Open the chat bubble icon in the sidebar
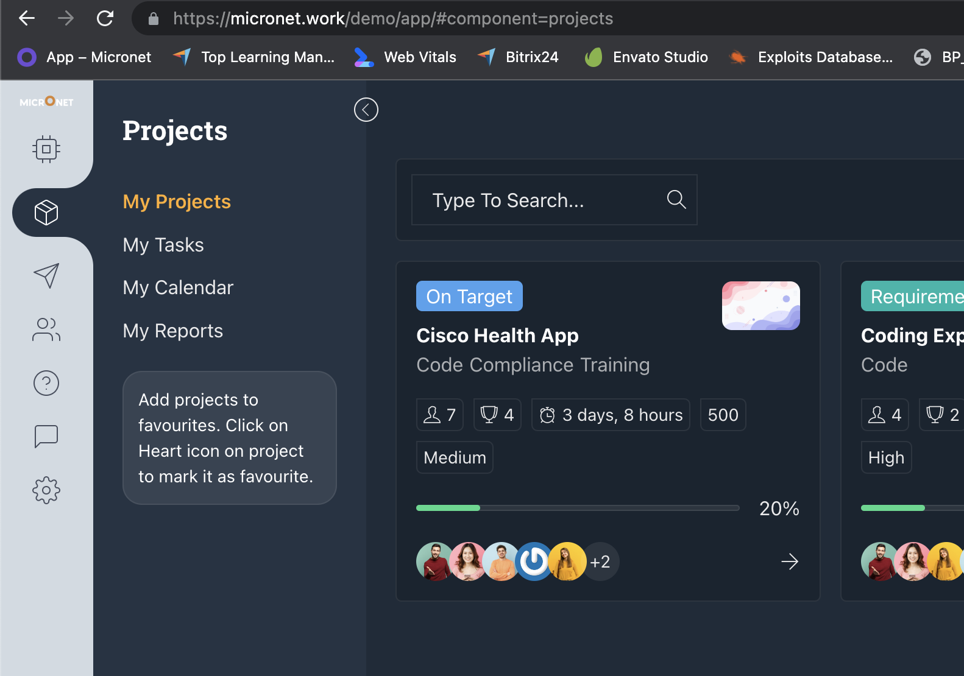964x676 pixels. [x=46, y=437]
